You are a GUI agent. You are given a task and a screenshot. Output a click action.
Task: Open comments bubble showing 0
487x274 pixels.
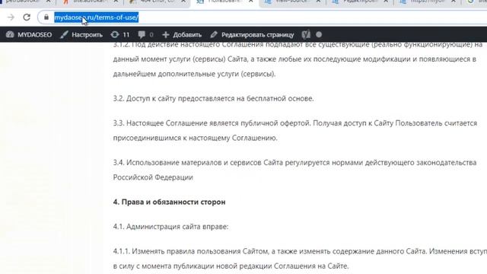tap(145, 34)
